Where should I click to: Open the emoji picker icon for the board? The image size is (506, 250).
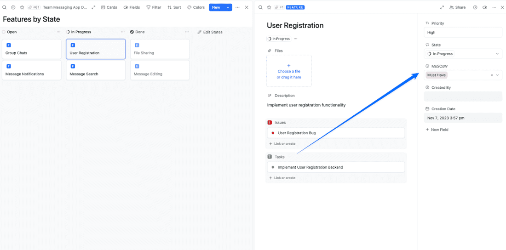point(13,7)
